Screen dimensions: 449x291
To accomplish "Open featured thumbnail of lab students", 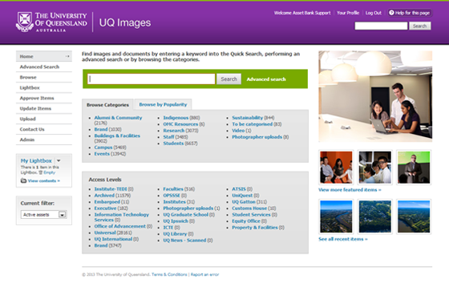I will 375,168.
